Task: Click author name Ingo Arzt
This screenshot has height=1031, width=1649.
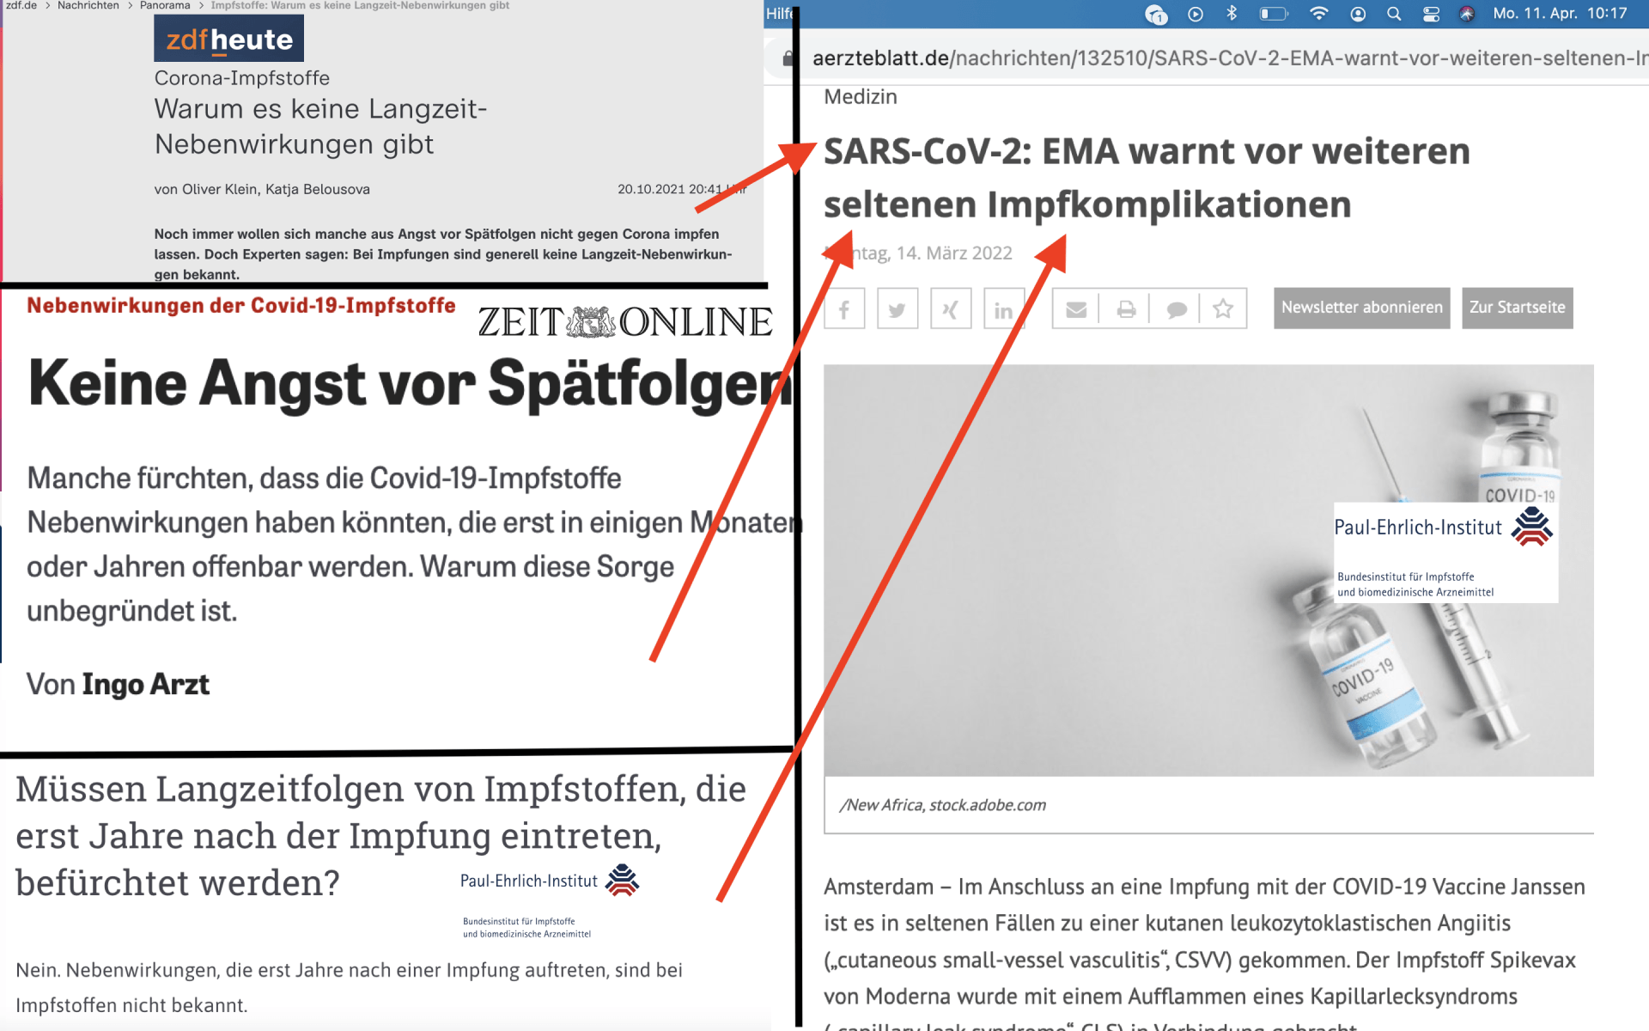Action: [x=145, y=685]
